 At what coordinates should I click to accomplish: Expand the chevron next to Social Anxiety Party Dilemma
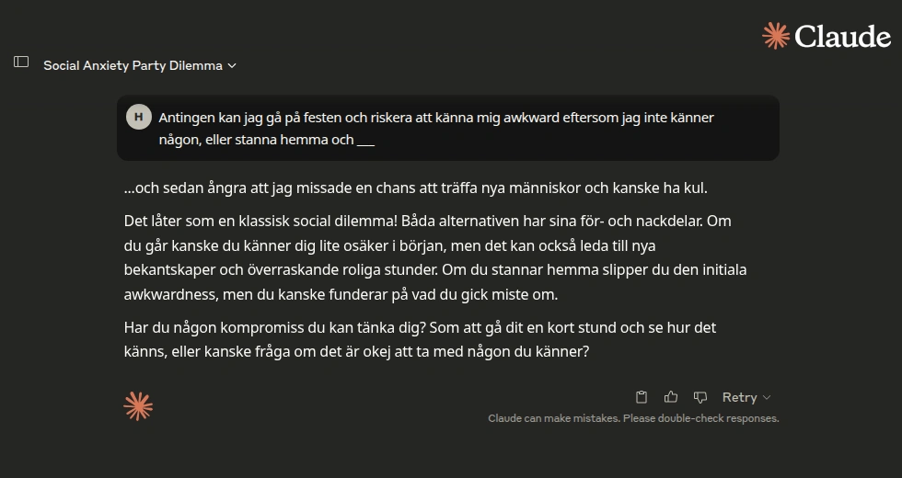coord(232,65)
